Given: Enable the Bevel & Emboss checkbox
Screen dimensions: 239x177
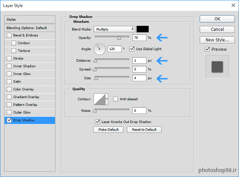Looking at the screenshot, I should coord(9,35).
